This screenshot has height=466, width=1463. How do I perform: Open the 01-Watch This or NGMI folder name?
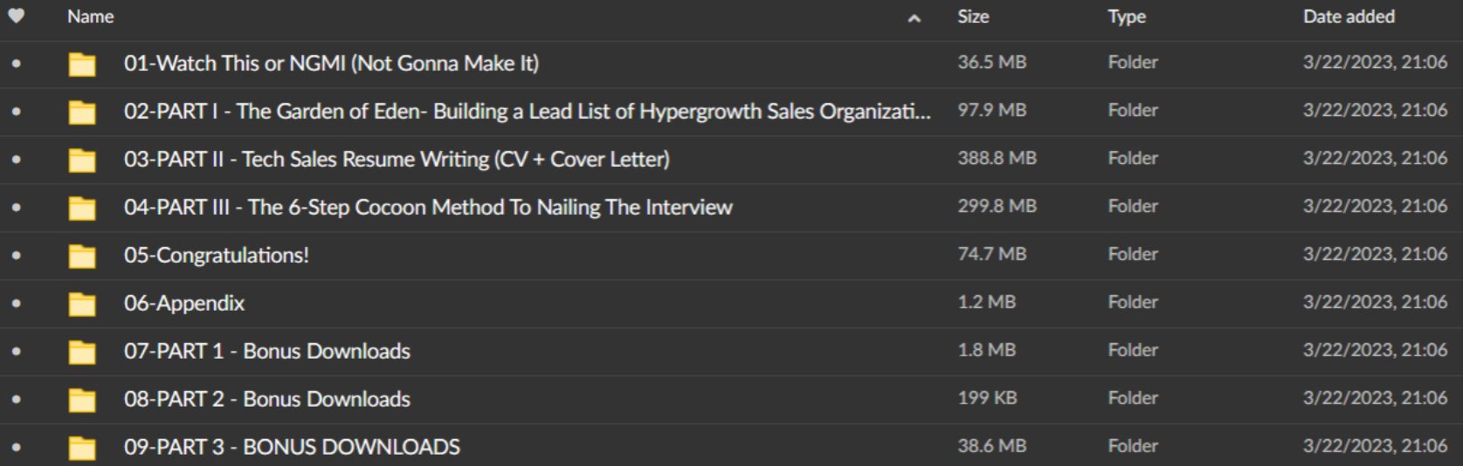click(331, 64)
